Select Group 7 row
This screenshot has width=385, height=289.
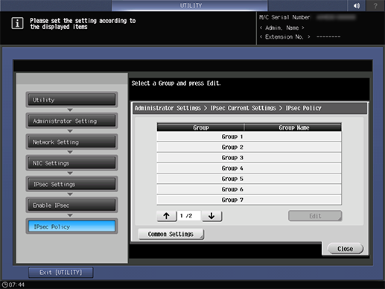[x=249, y=200]
